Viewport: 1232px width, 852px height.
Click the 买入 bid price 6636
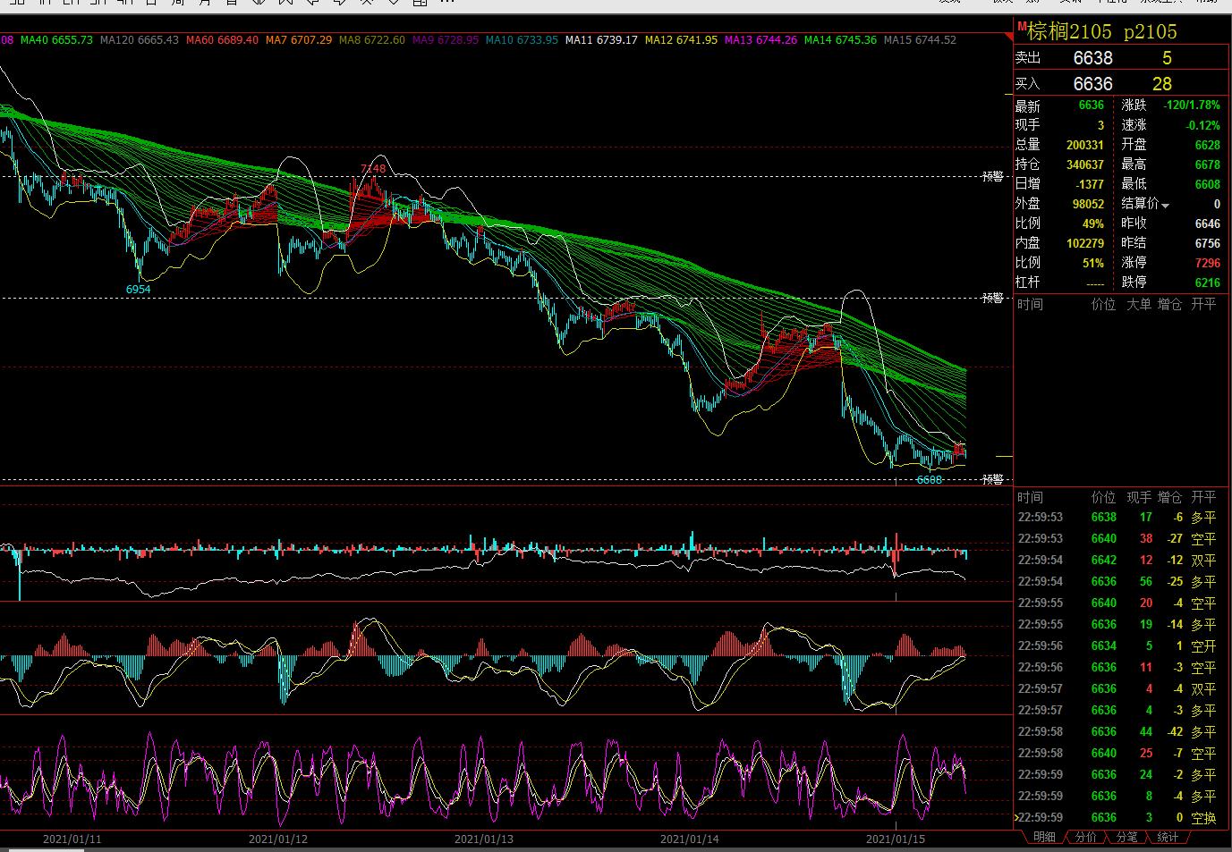click(1092, 84)
